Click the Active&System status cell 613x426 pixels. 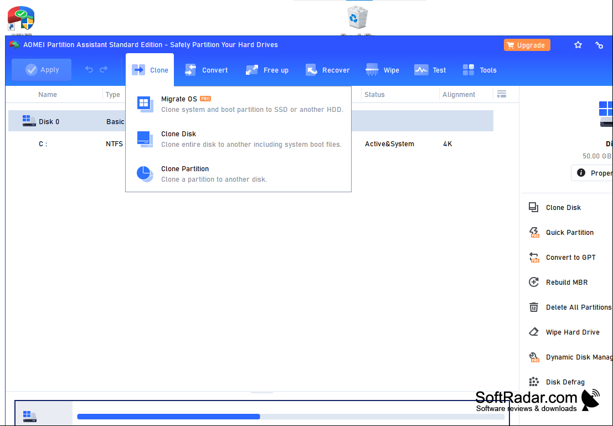pyautogui.click(x=389, y=144)
